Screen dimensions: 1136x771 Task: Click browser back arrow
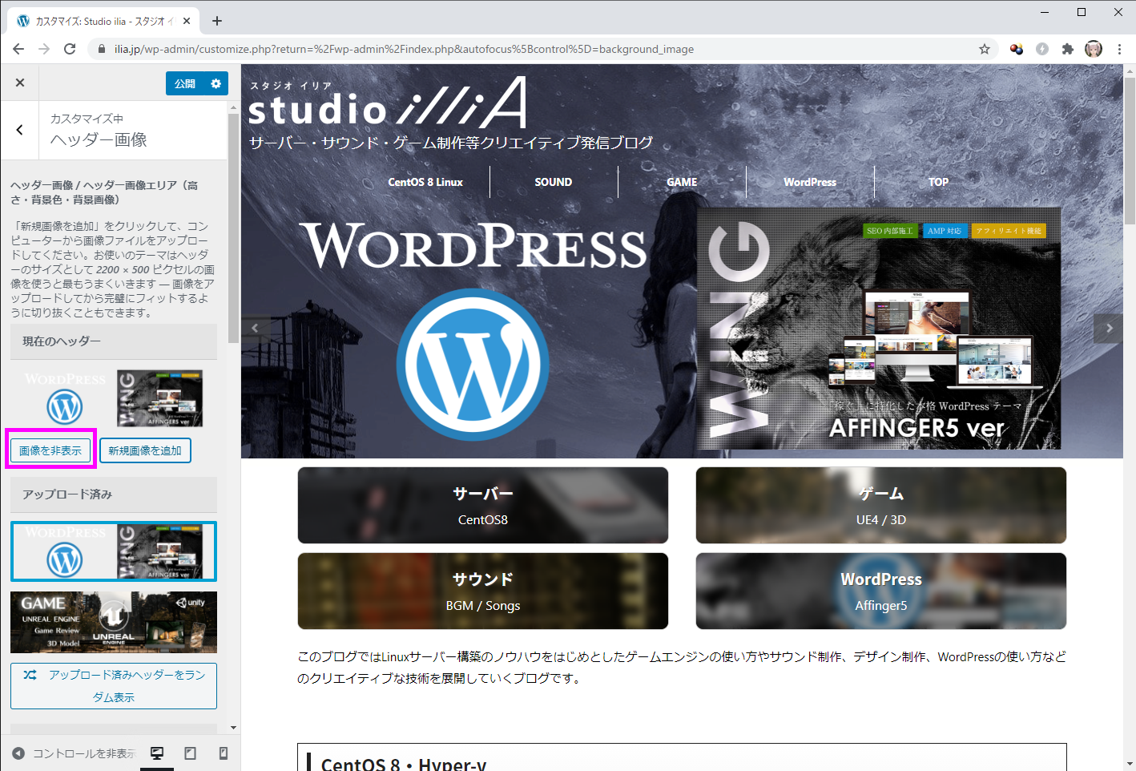point(18,49)
